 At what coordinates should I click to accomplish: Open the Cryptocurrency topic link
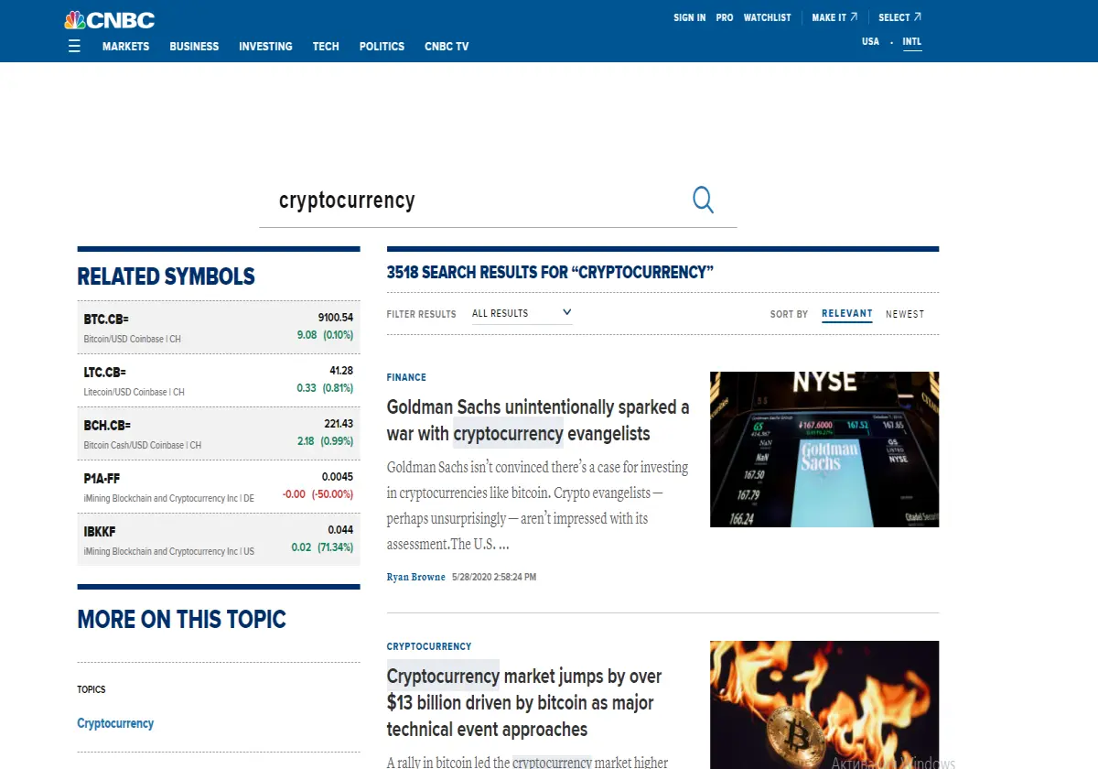(115, 723)
